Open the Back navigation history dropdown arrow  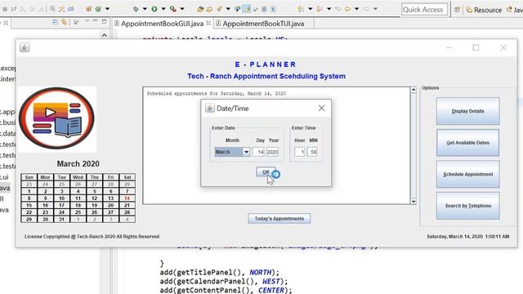pos(356,9)
